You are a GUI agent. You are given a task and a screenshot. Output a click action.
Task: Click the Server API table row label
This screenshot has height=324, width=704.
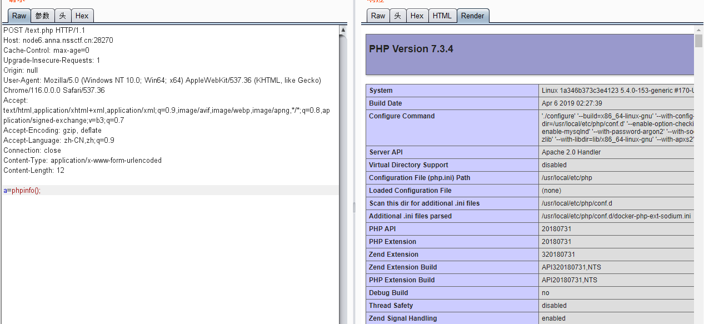386,152
